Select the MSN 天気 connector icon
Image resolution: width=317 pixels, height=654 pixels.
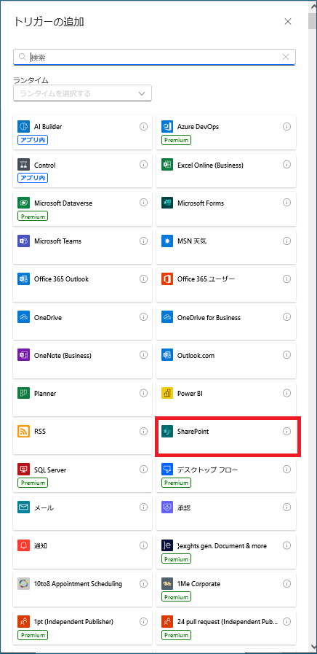pos(166,241)
